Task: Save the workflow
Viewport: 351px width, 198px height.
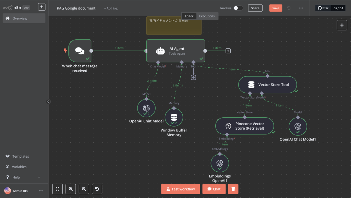Action: [x=276, y=8]
